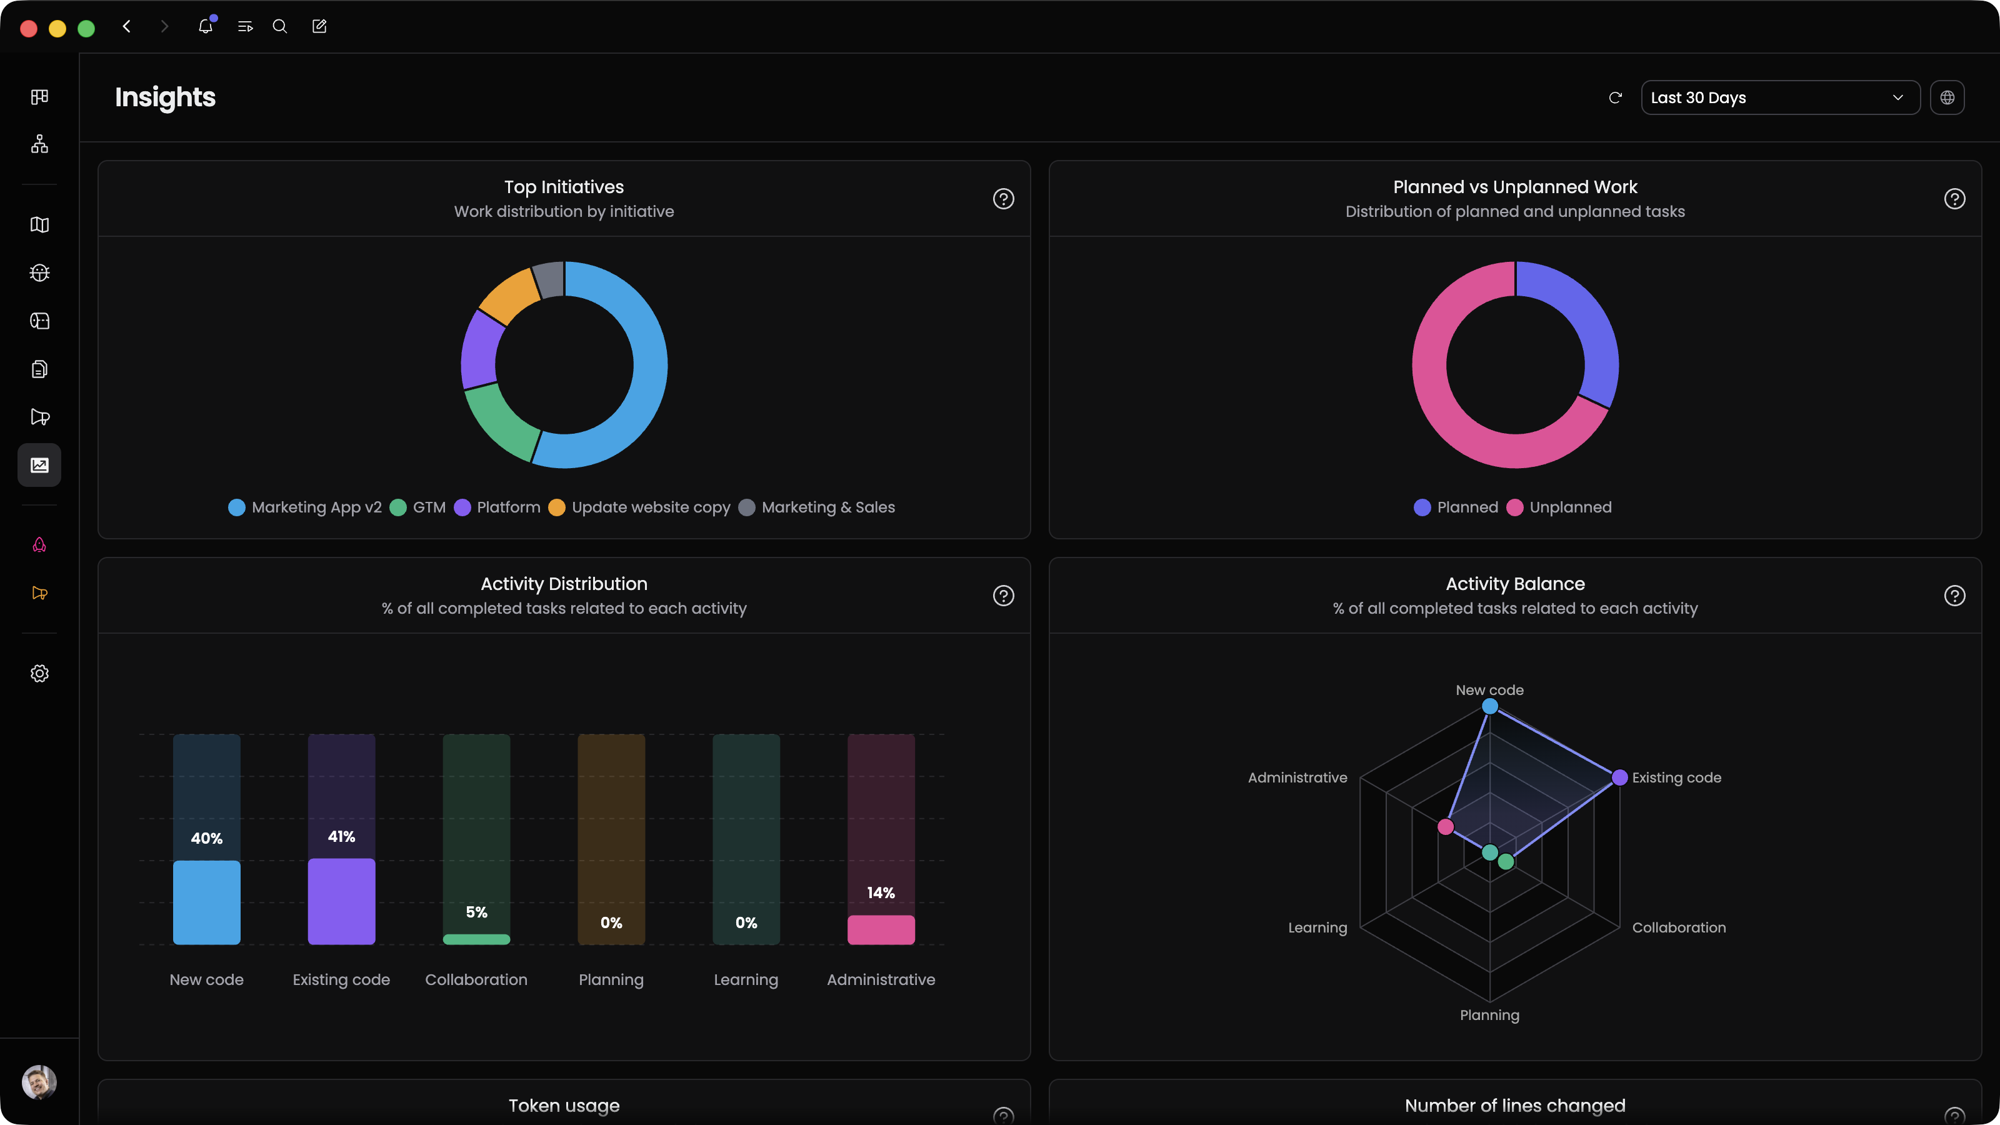Open the list-play queue icon
This screenshot has width=2000, height=1125.
(246, 26)
